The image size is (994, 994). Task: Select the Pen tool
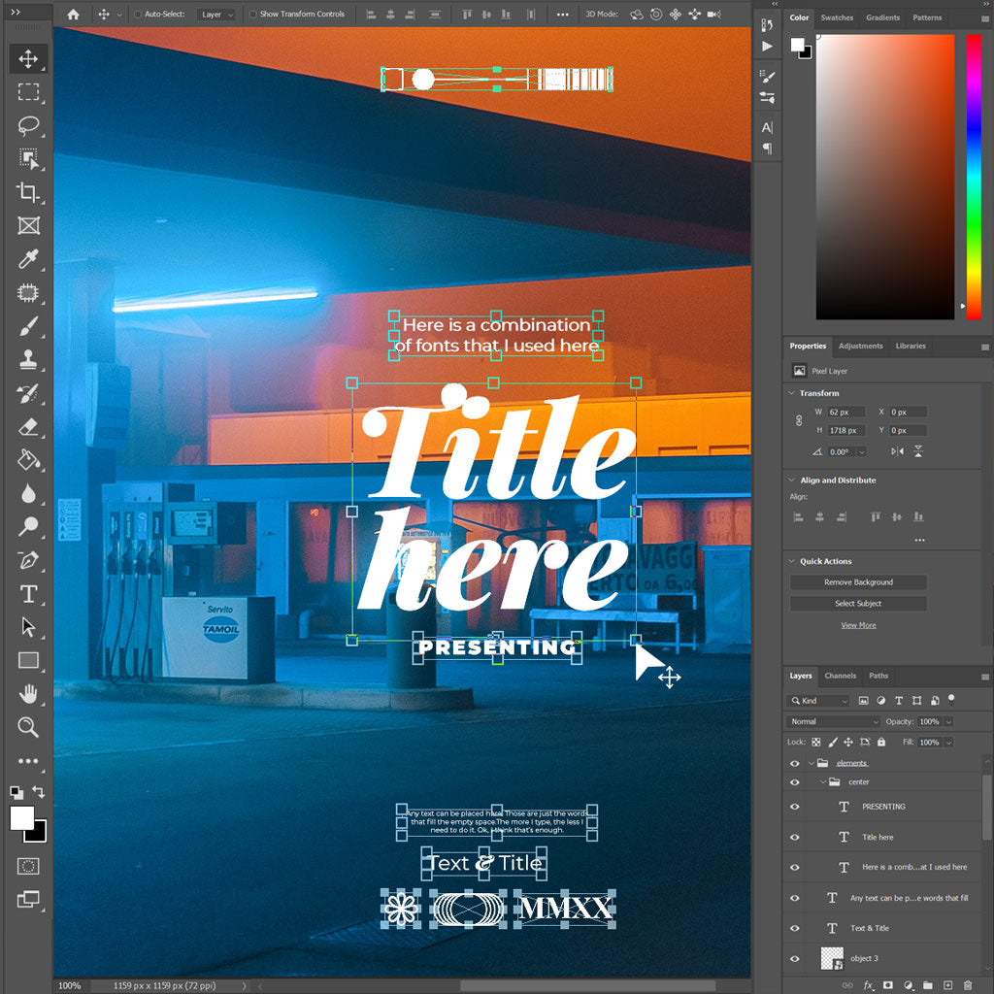pyautogui.click(x=28, y=560)
